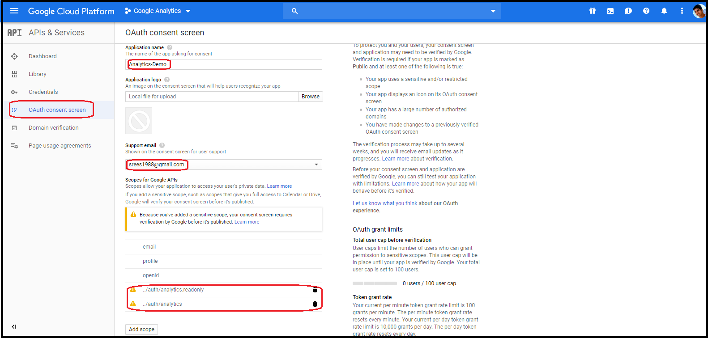This screenshot has height=338, width=708.
Task: Click help icon next to Application logo
Action: coord(167,80)
